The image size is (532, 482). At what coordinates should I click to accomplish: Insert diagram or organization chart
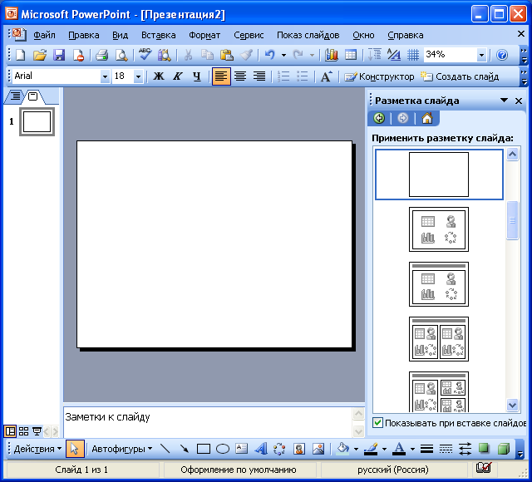click(x=279, y=449)
